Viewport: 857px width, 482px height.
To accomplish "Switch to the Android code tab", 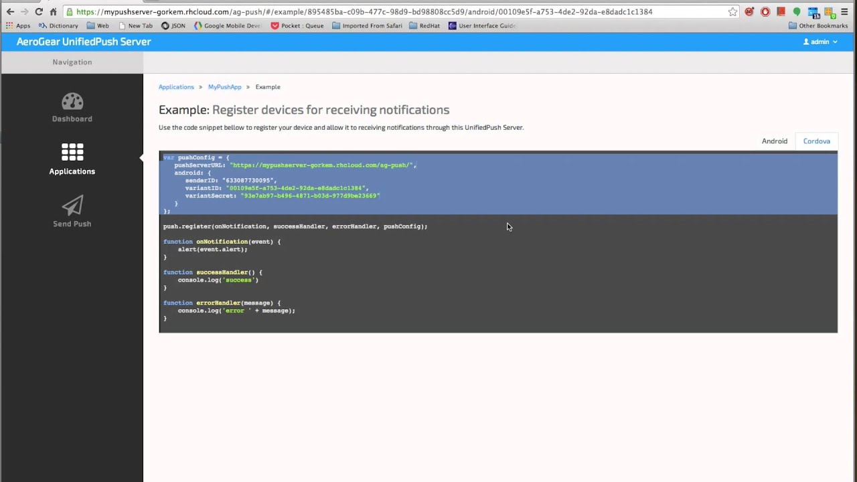I will 775,141.
